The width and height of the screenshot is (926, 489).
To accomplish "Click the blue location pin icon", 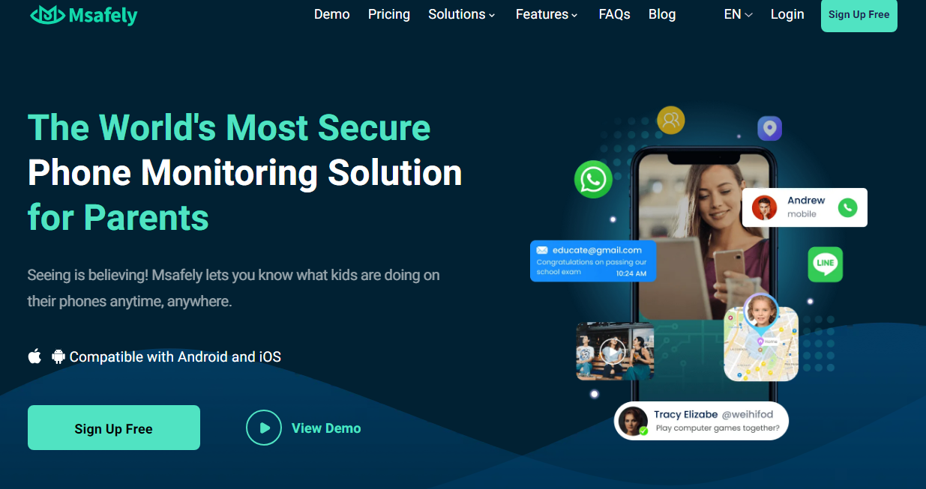I will pyautogui.click(x=769, y=128).
